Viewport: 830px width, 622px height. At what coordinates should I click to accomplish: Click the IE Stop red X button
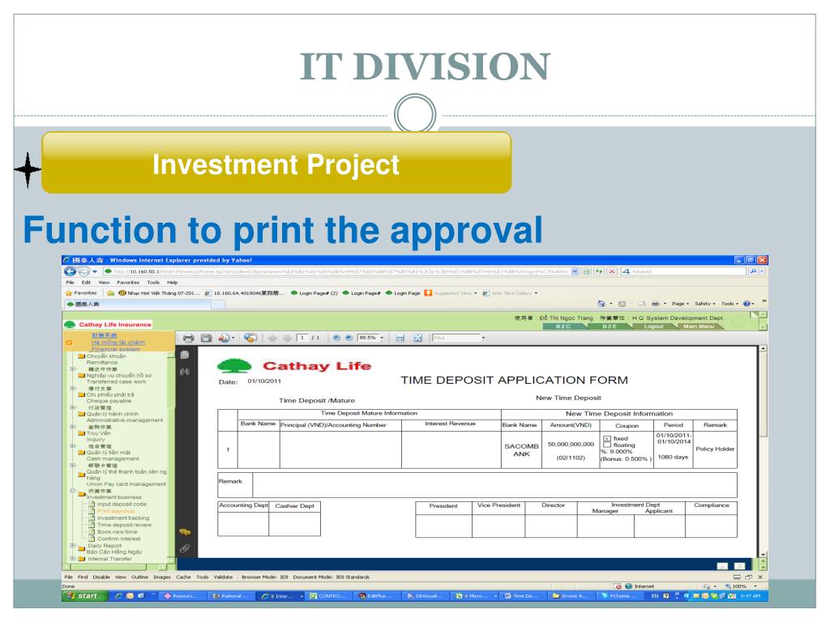tap(611, 271)
